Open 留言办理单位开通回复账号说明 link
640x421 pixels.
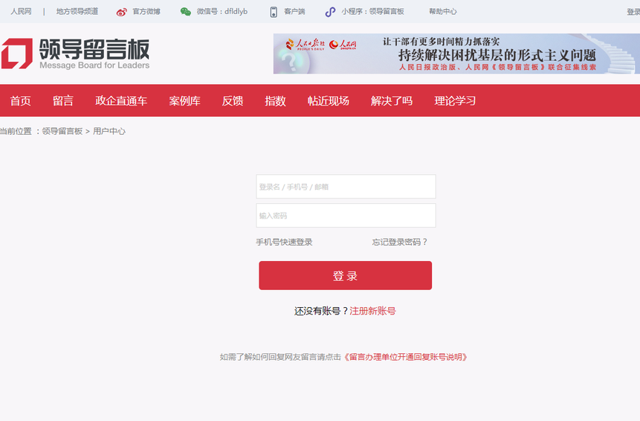(x=405, y=357)
